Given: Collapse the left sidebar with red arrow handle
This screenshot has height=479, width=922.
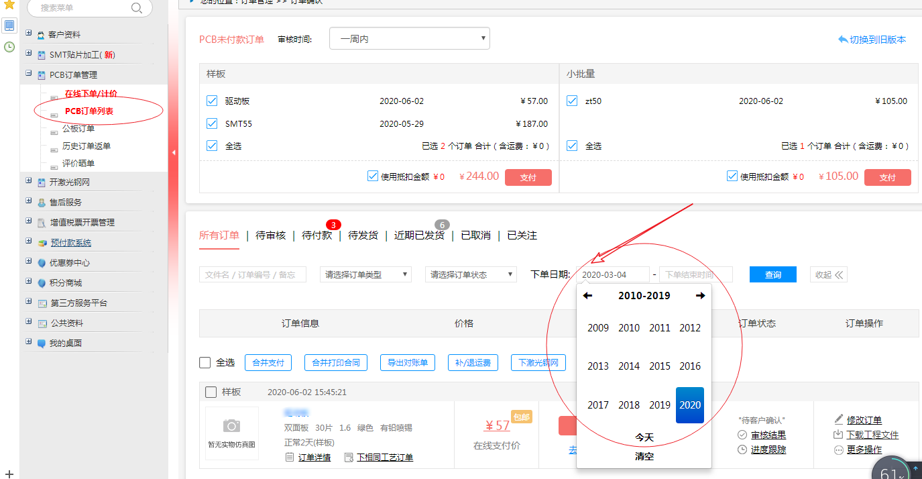Looking at the screenshot, I should coord(173,153).
